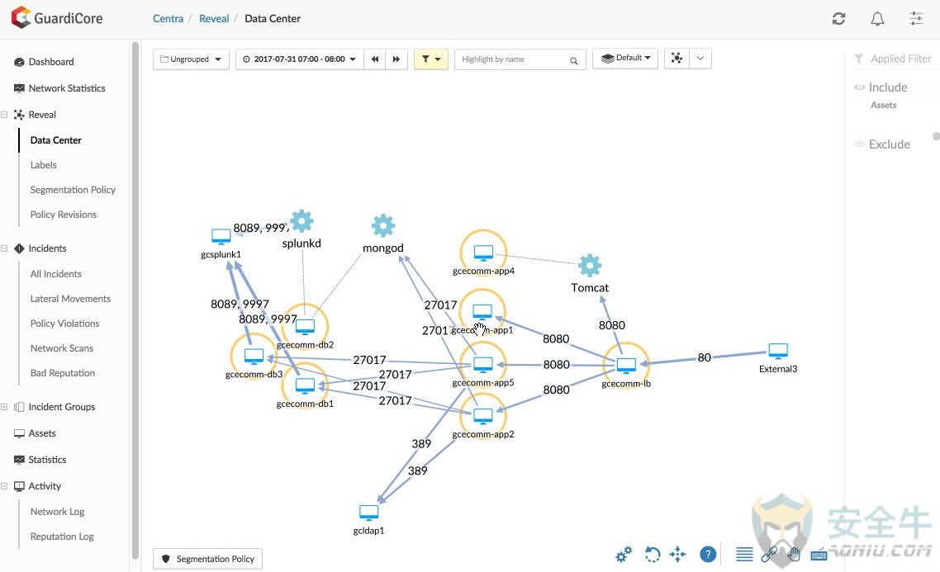Image resolution: width=940 pixels, height=572 pixels.
Task: Click the 389 port label nearest gcldap1
Action: pyautogui.click(x=417, y=470)
